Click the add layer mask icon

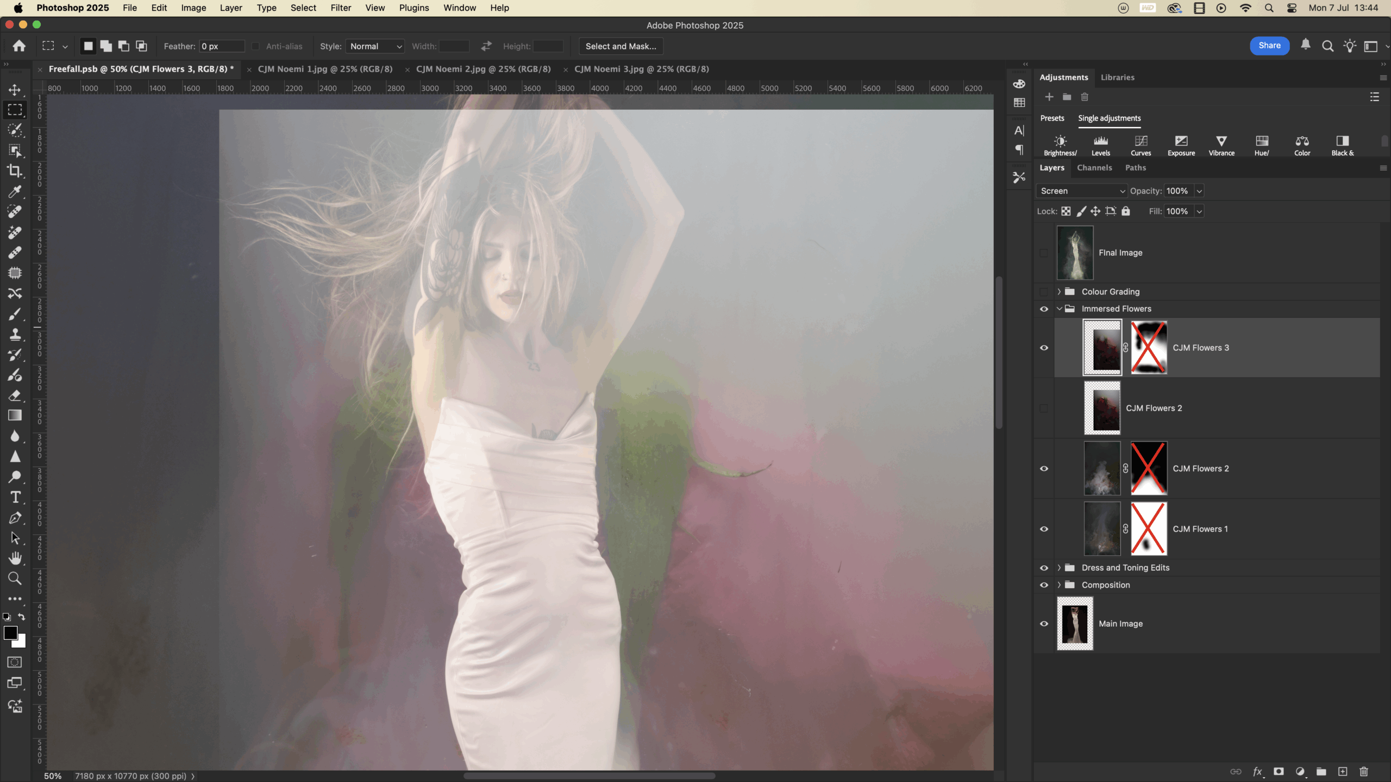tap(1279, 772)
